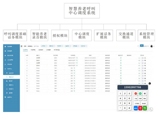Click the user avatar in the top bar

tap(152, 46)
